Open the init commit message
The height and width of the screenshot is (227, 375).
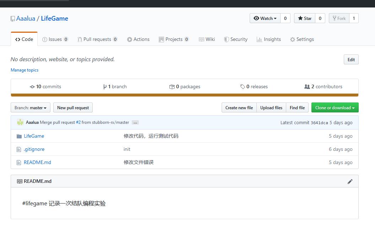point(127,149)
